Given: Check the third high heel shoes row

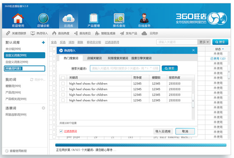Looking at the screenshot, I should pyautogui.click(x=63, y=95).
